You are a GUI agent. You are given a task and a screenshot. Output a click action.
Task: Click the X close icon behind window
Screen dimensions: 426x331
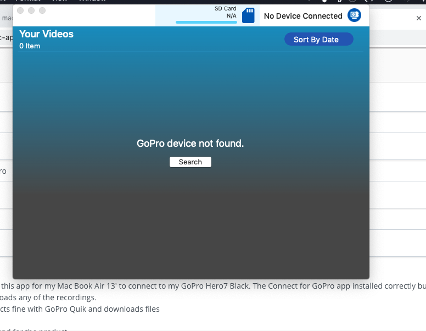(418, 18)
